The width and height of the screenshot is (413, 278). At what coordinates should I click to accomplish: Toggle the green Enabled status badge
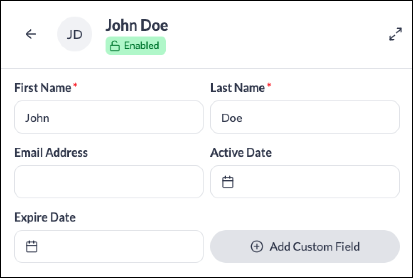point(136,46)
